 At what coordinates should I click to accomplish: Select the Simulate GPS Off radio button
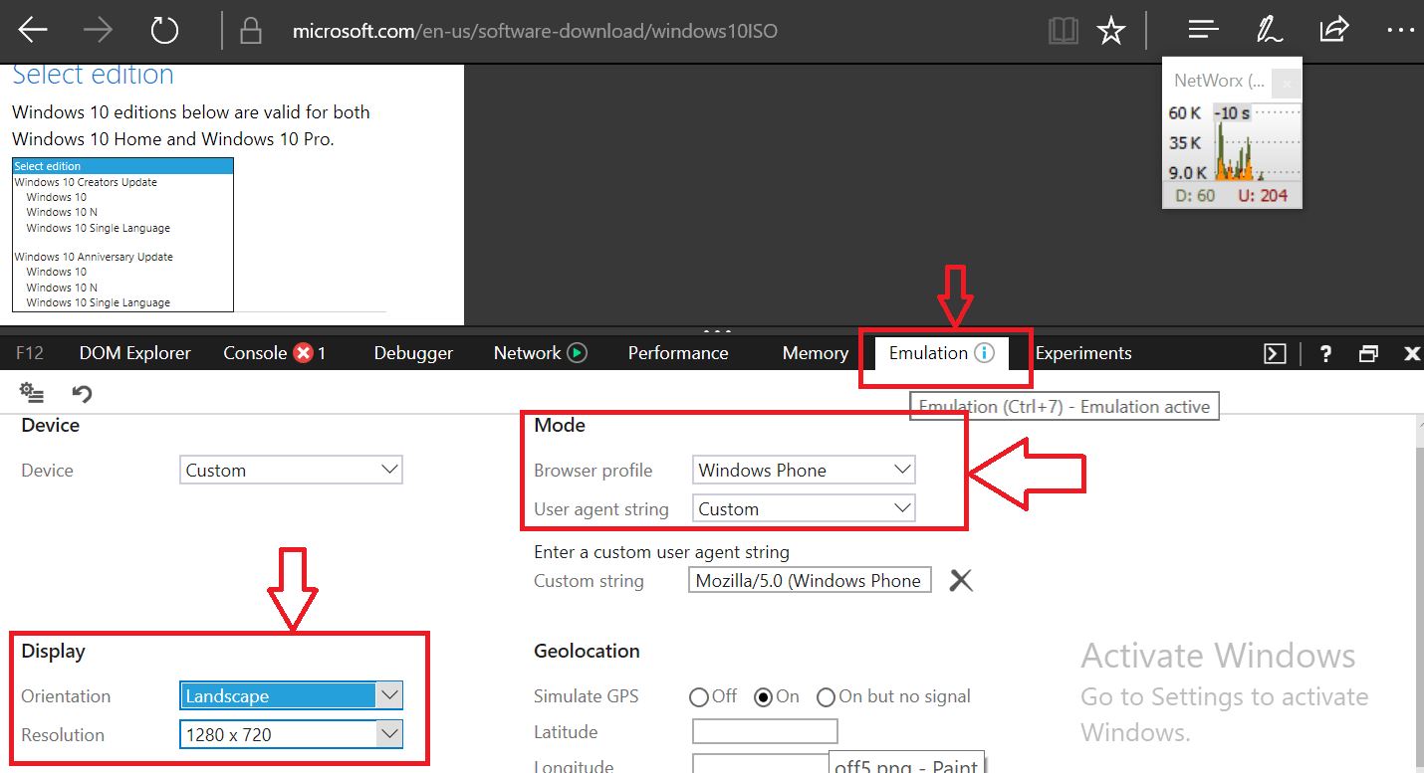[699, 697]
